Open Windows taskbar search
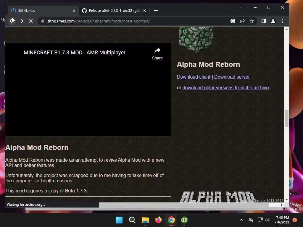Image resolution: width=303 pixels, height=227 pixels. (132, 220)
